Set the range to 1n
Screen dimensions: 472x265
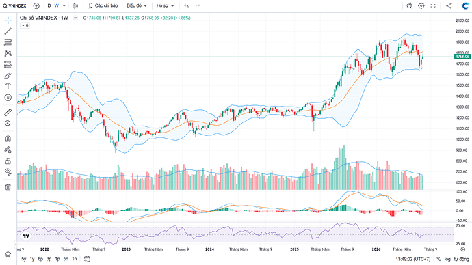[75, 259]
